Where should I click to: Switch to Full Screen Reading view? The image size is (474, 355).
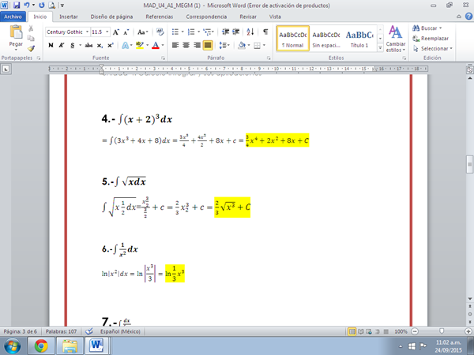(361, 331)
